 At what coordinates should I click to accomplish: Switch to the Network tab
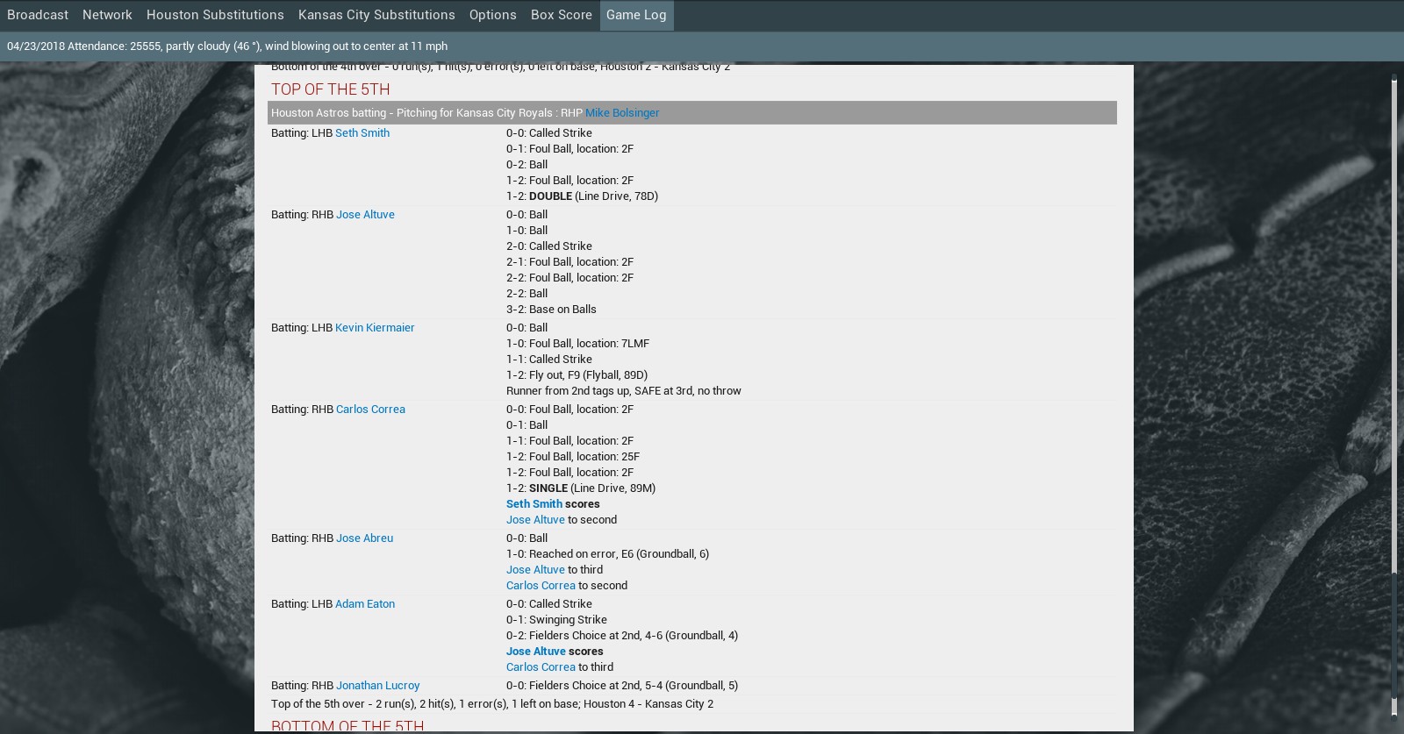107,15
